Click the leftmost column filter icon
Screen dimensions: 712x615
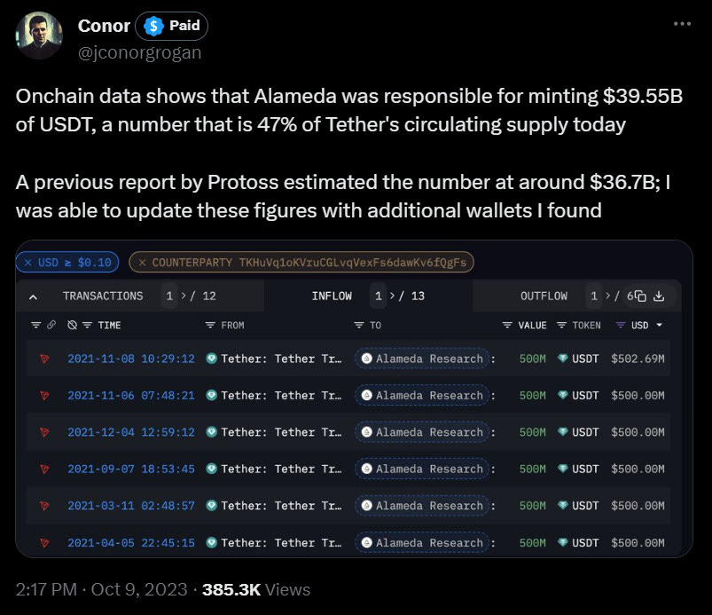pos(35,325)
